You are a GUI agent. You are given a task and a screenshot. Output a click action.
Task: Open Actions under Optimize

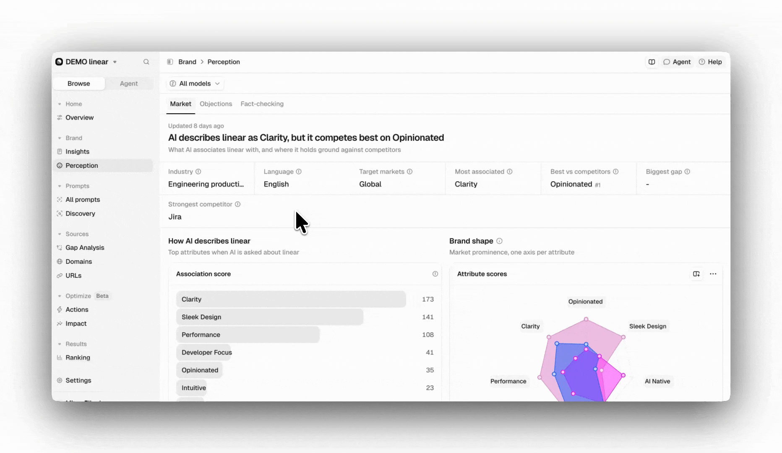[x=104, y=310]
